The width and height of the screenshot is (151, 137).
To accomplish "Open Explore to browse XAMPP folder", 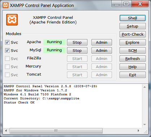I will click(133, 42).
